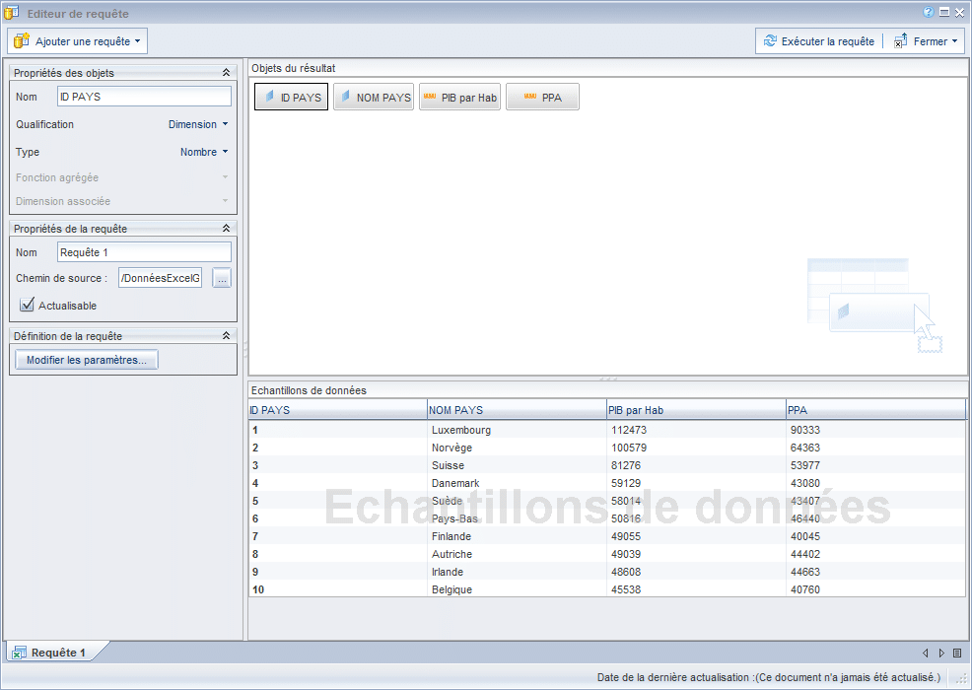Click the PPA column header

[x=876, y=410]
